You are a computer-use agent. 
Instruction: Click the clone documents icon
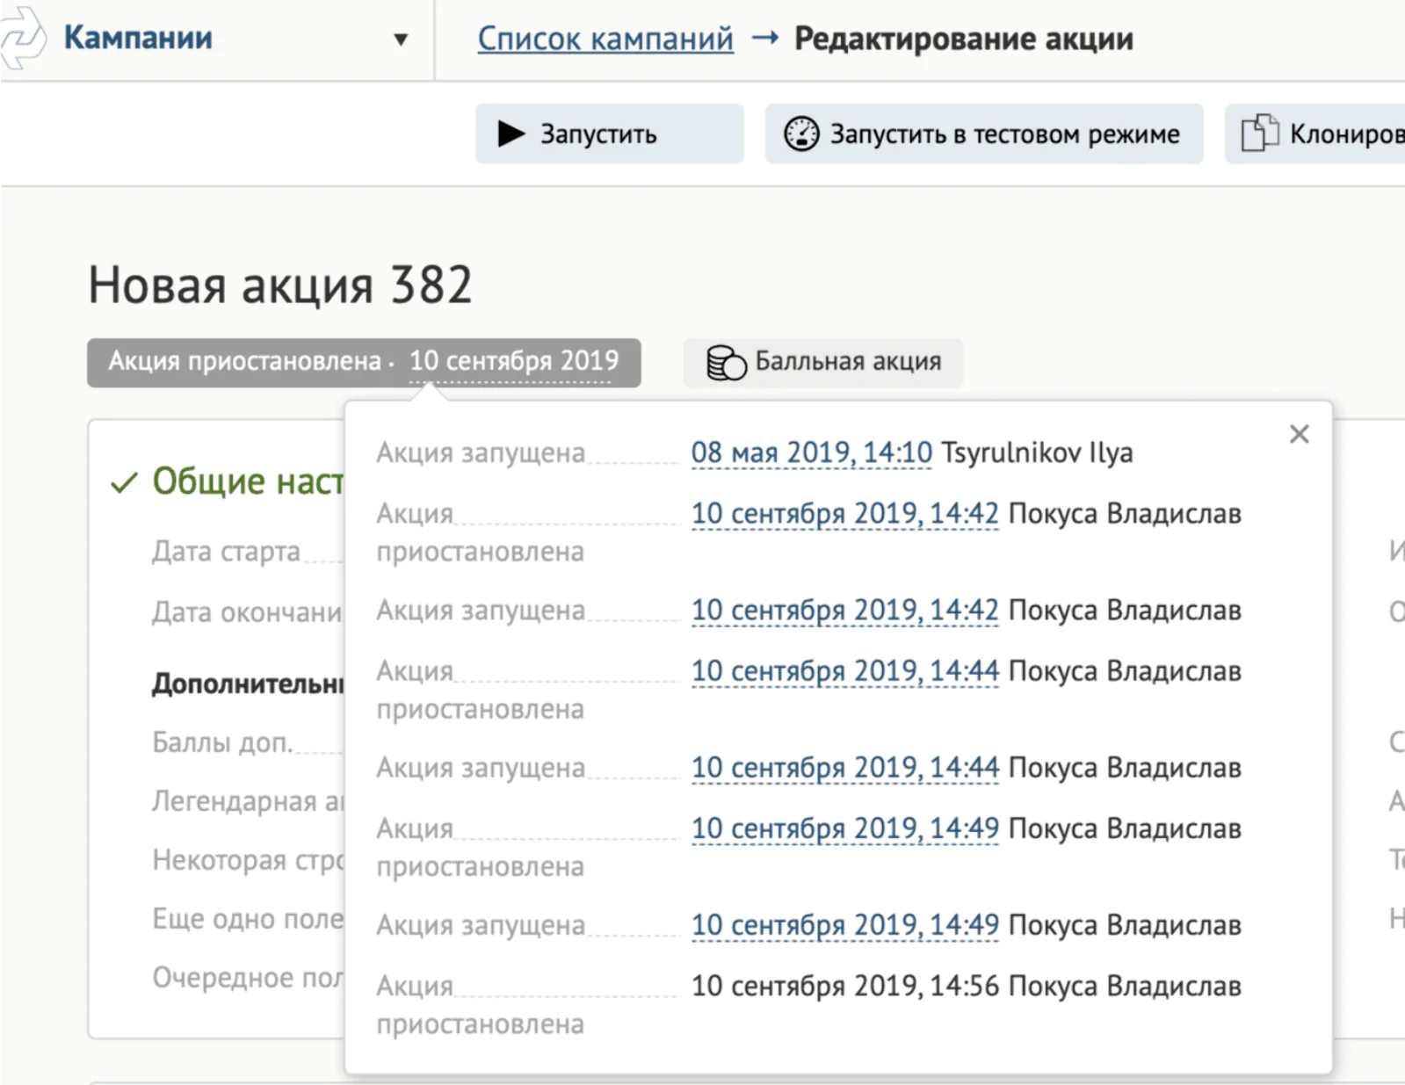pyautogui.click(x=1259, y=134)
